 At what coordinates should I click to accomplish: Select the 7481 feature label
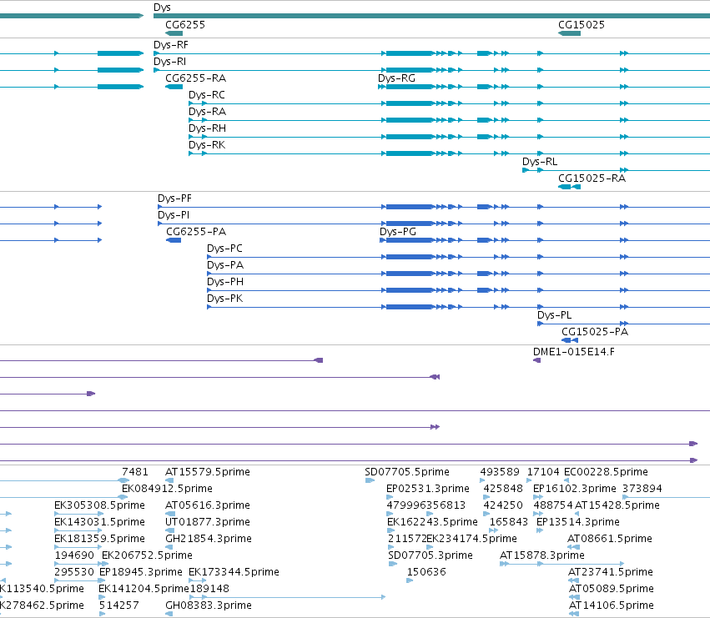[x=135, y=472]
